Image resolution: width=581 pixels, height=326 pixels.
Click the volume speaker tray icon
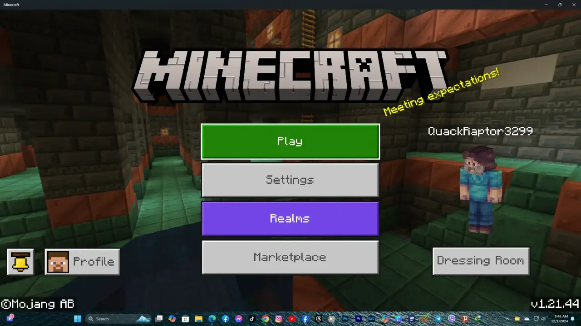coord(543,319)
